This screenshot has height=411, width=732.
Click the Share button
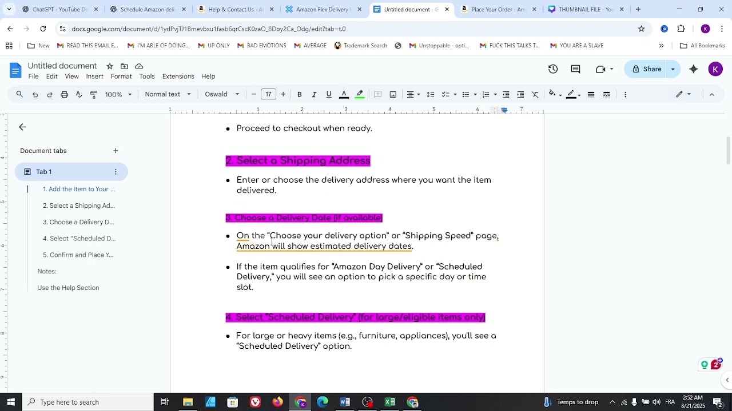[646, 69]
